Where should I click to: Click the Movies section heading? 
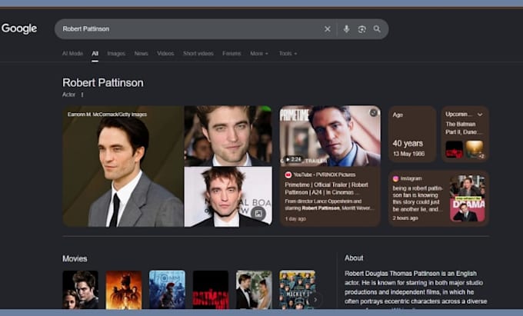click(75, 258)
